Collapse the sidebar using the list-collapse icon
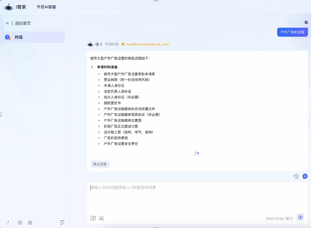The width and height of the screenshot is (311, 228). tap(62, 222)
